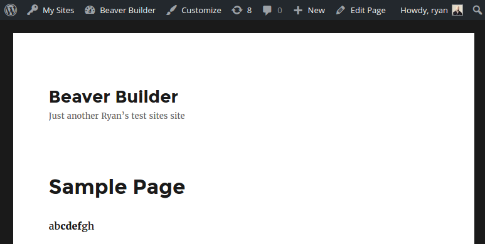This screenshot has width=485, height=244.
Task: Open the Howdy, ryan account menu
Action: pyautogui.click(x=424, y=11)
